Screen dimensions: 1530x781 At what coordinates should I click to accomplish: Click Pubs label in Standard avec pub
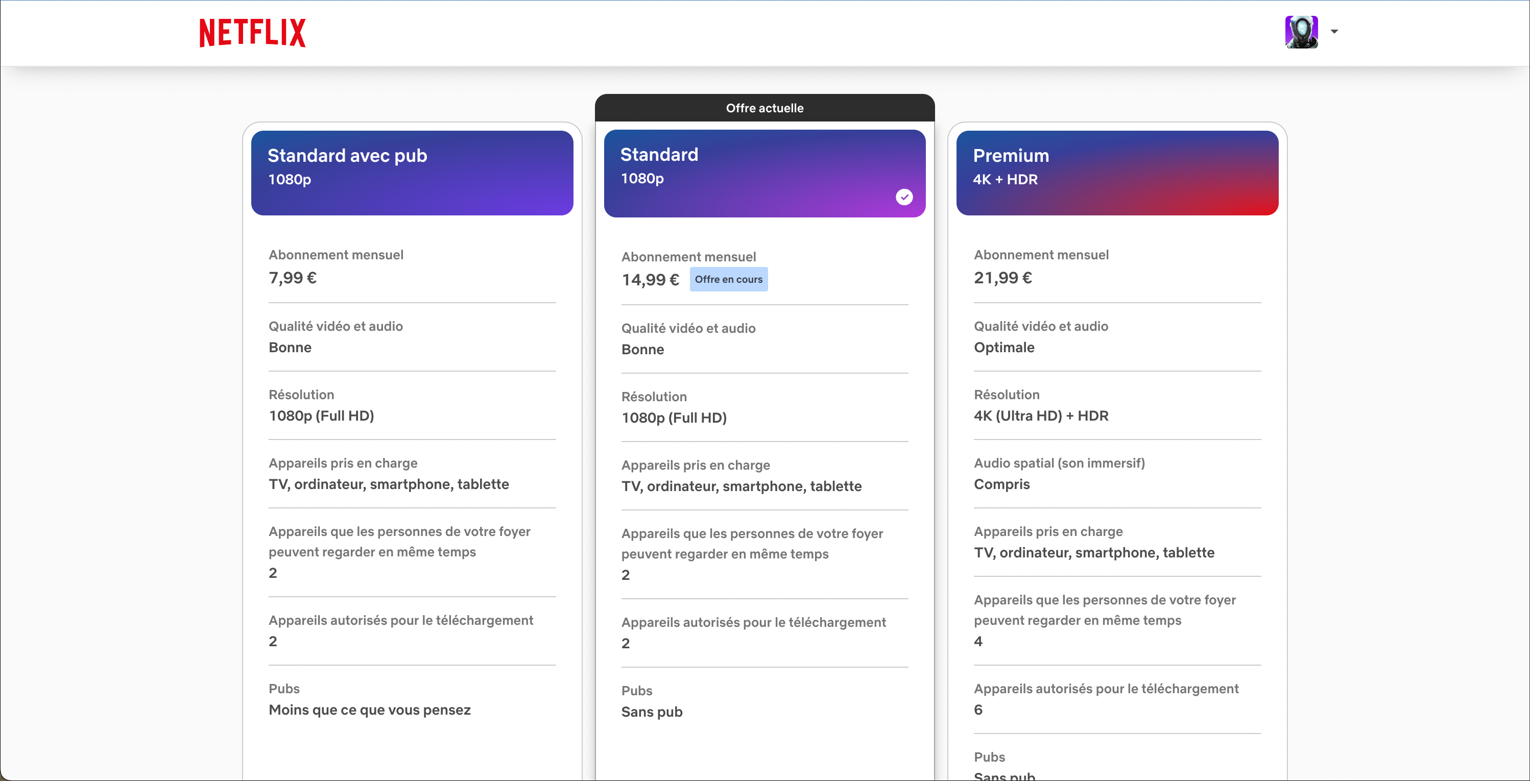(x=284, y=689)
